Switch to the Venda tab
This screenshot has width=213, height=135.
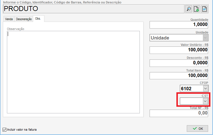(9, 19)
